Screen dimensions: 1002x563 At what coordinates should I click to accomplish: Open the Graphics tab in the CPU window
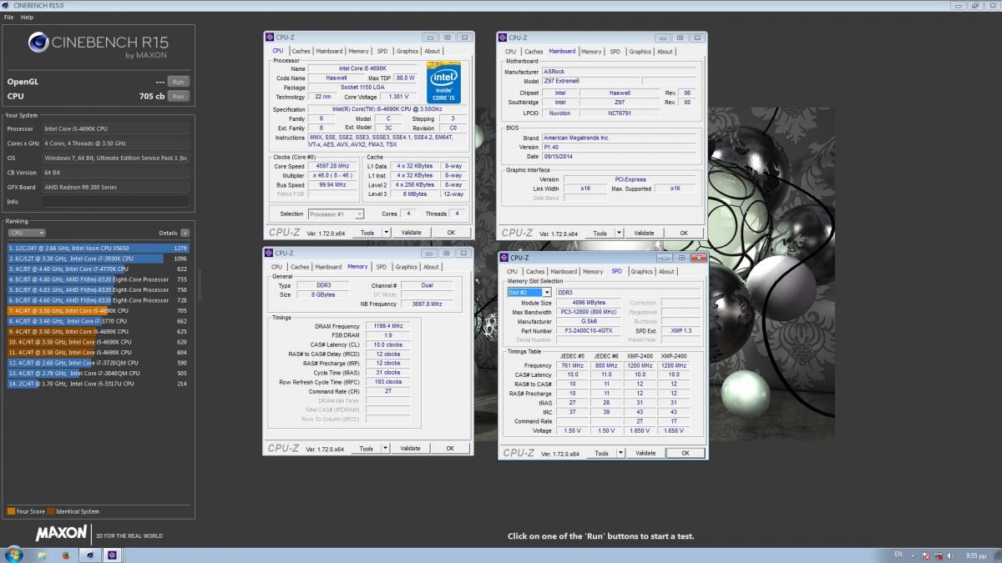click(407, 51)
